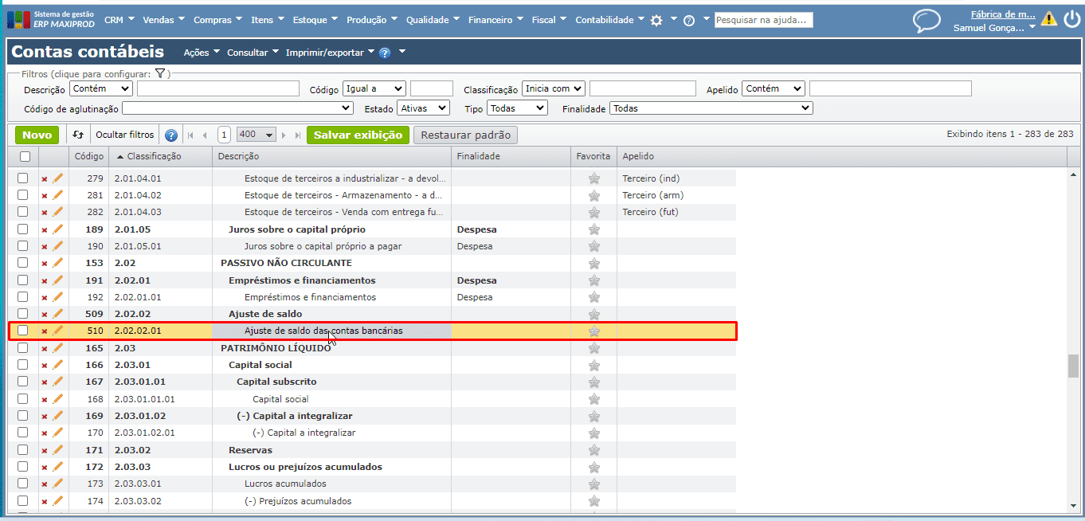
Task: Click the Restaurar padrão button
Action: (465, 135)
